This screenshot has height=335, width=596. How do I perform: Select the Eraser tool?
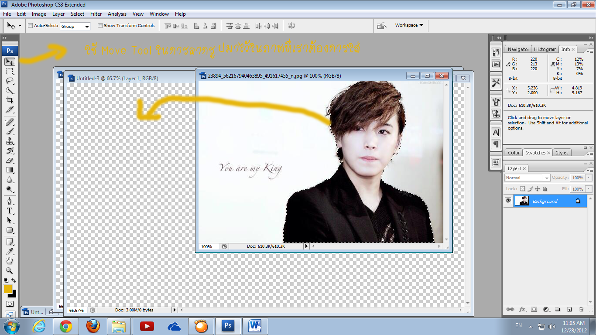pyautogui.click(x=10, y=161)
